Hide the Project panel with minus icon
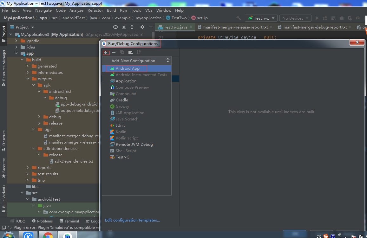 150,27
